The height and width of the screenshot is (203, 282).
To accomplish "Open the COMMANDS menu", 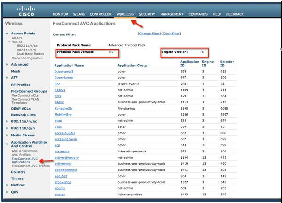I will pyautogui.click(x=198, y=14).
